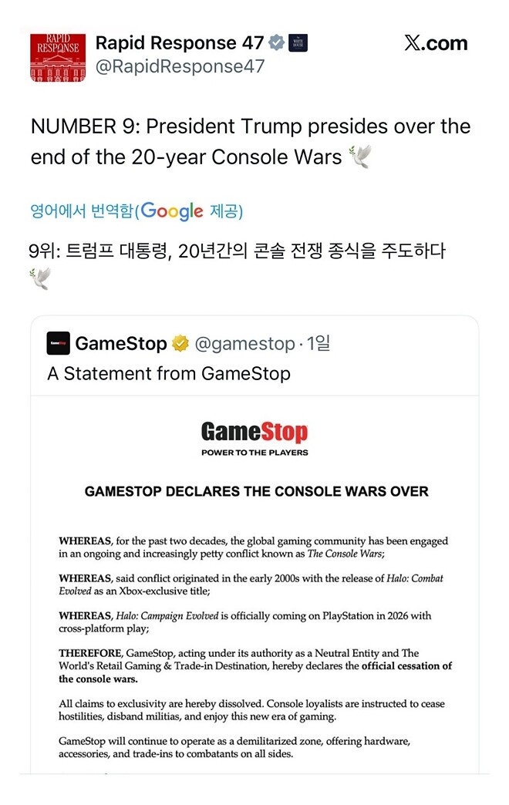
Task: Click the '영어에서 번역함' translate link
Action: pos(81,209)
